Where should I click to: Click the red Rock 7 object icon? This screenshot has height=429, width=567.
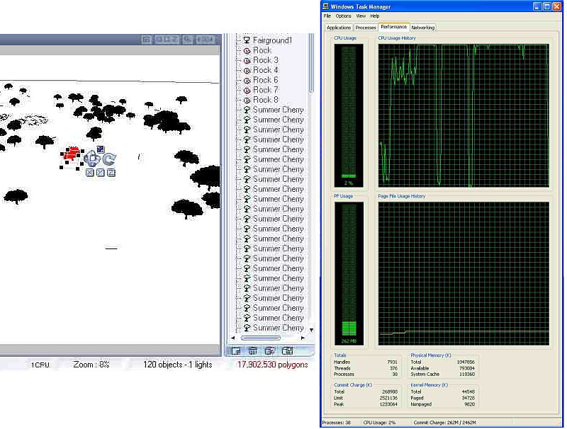point(247,90)
